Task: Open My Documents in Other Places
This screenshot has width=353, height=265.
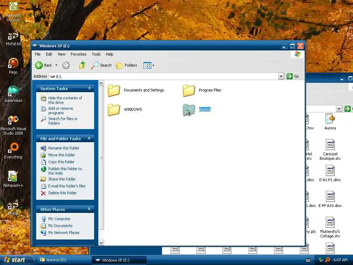Action: tap(60, 226)
